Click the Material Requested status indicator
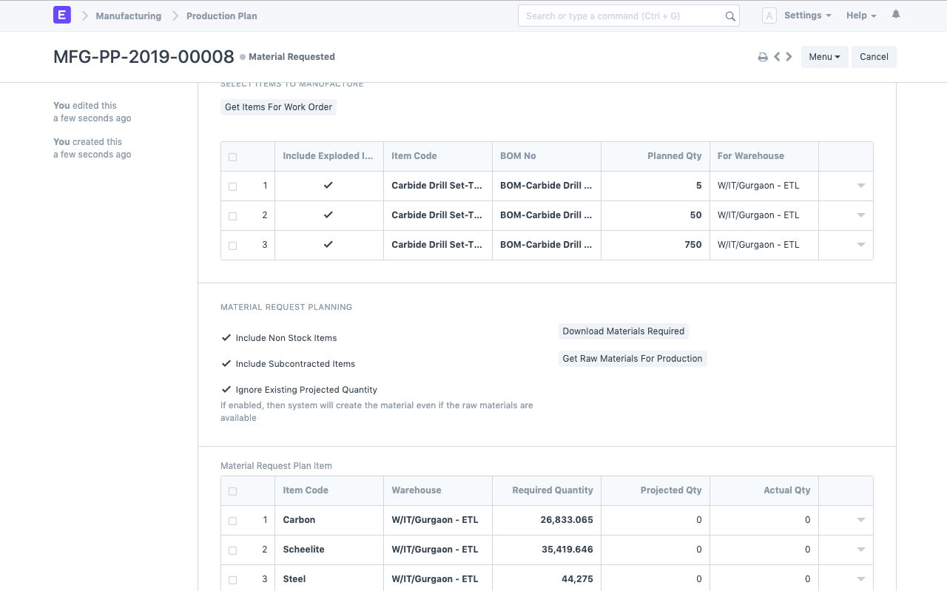The height and width of the screenshot is (591, 947). point(287,57)
